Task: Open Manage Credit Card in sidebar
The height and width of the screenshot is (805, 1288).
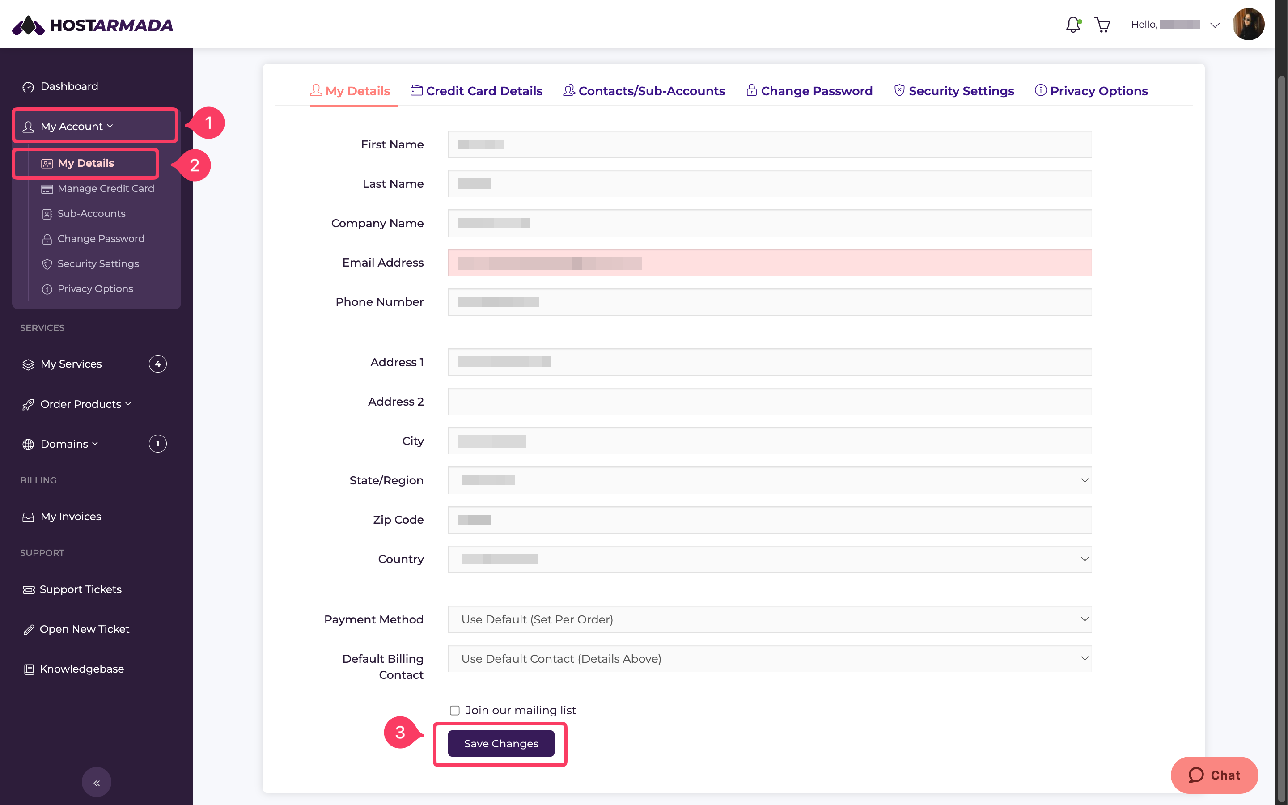Action: tap(98, 188)
